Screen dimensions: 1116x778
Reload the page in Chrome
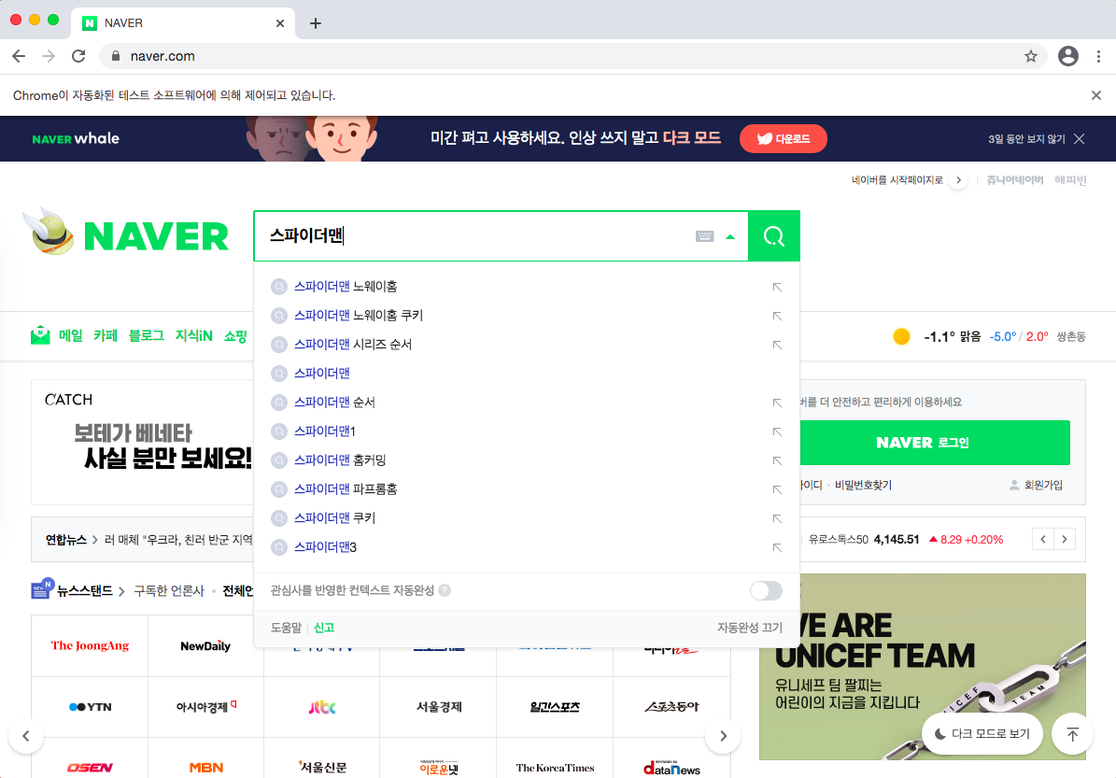coord(78,56)
